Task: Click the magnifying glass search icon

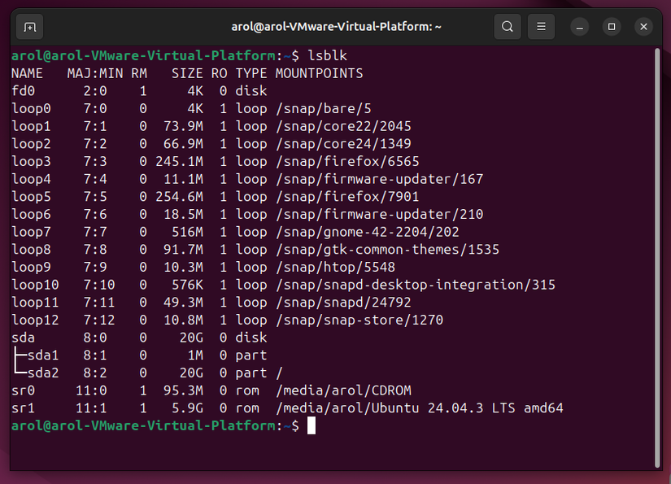Action: coord(507,26)
